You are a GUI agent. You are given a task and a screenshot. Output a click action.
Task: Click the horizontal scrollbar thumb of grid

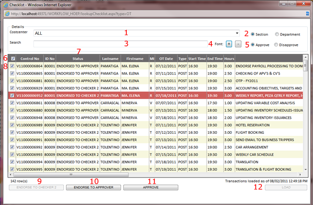(x=71, y=174)
